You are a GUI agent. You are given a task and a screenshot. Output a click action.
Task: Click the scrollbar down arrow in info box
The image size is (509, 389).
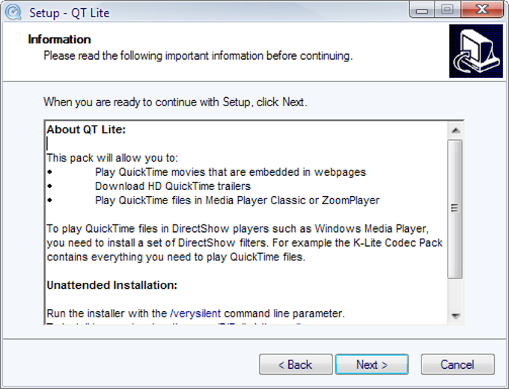pos(455,316)
